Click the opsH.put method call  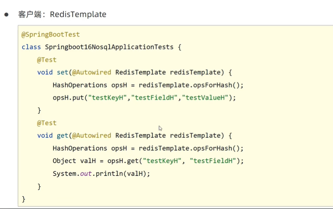pos(68,98)
